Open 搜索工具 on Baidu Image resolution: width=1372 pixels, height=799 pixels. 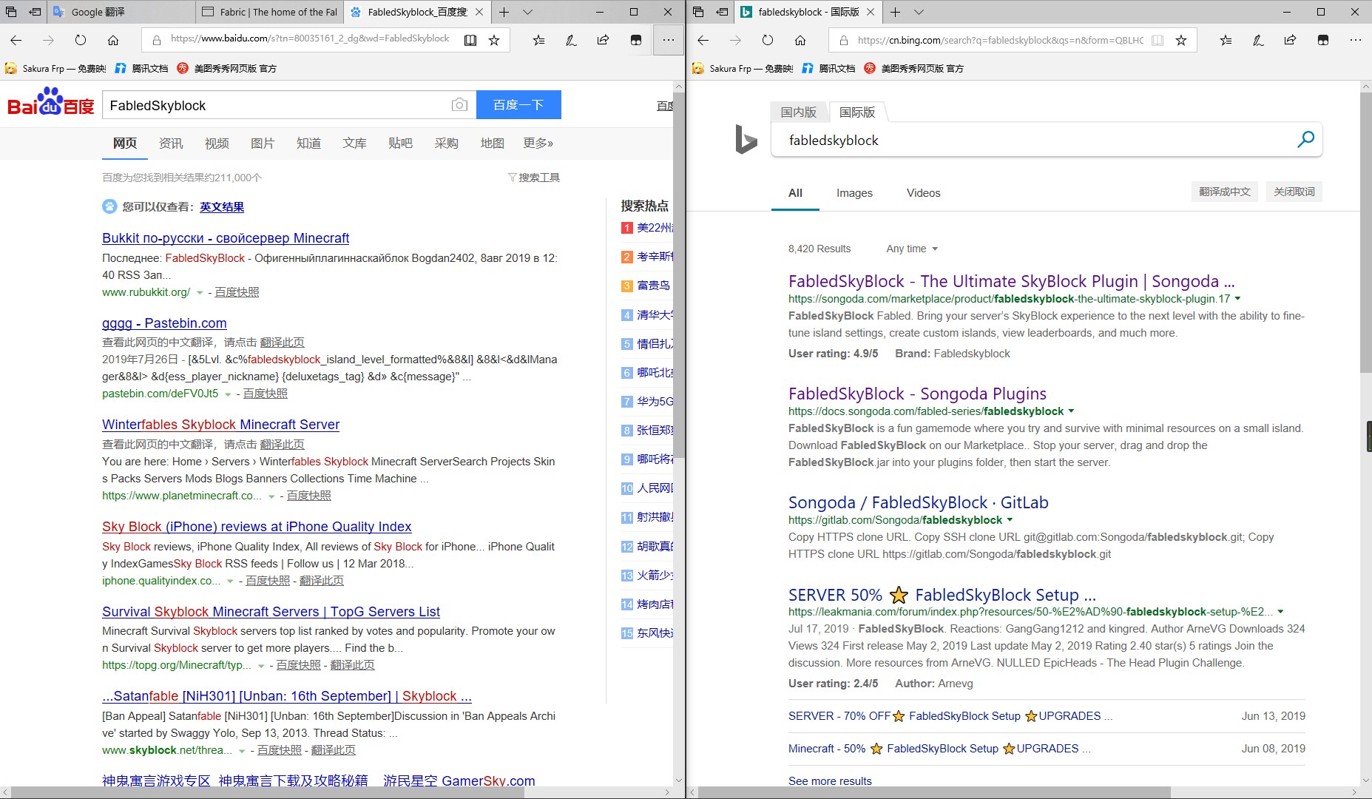tap(534, 178)
